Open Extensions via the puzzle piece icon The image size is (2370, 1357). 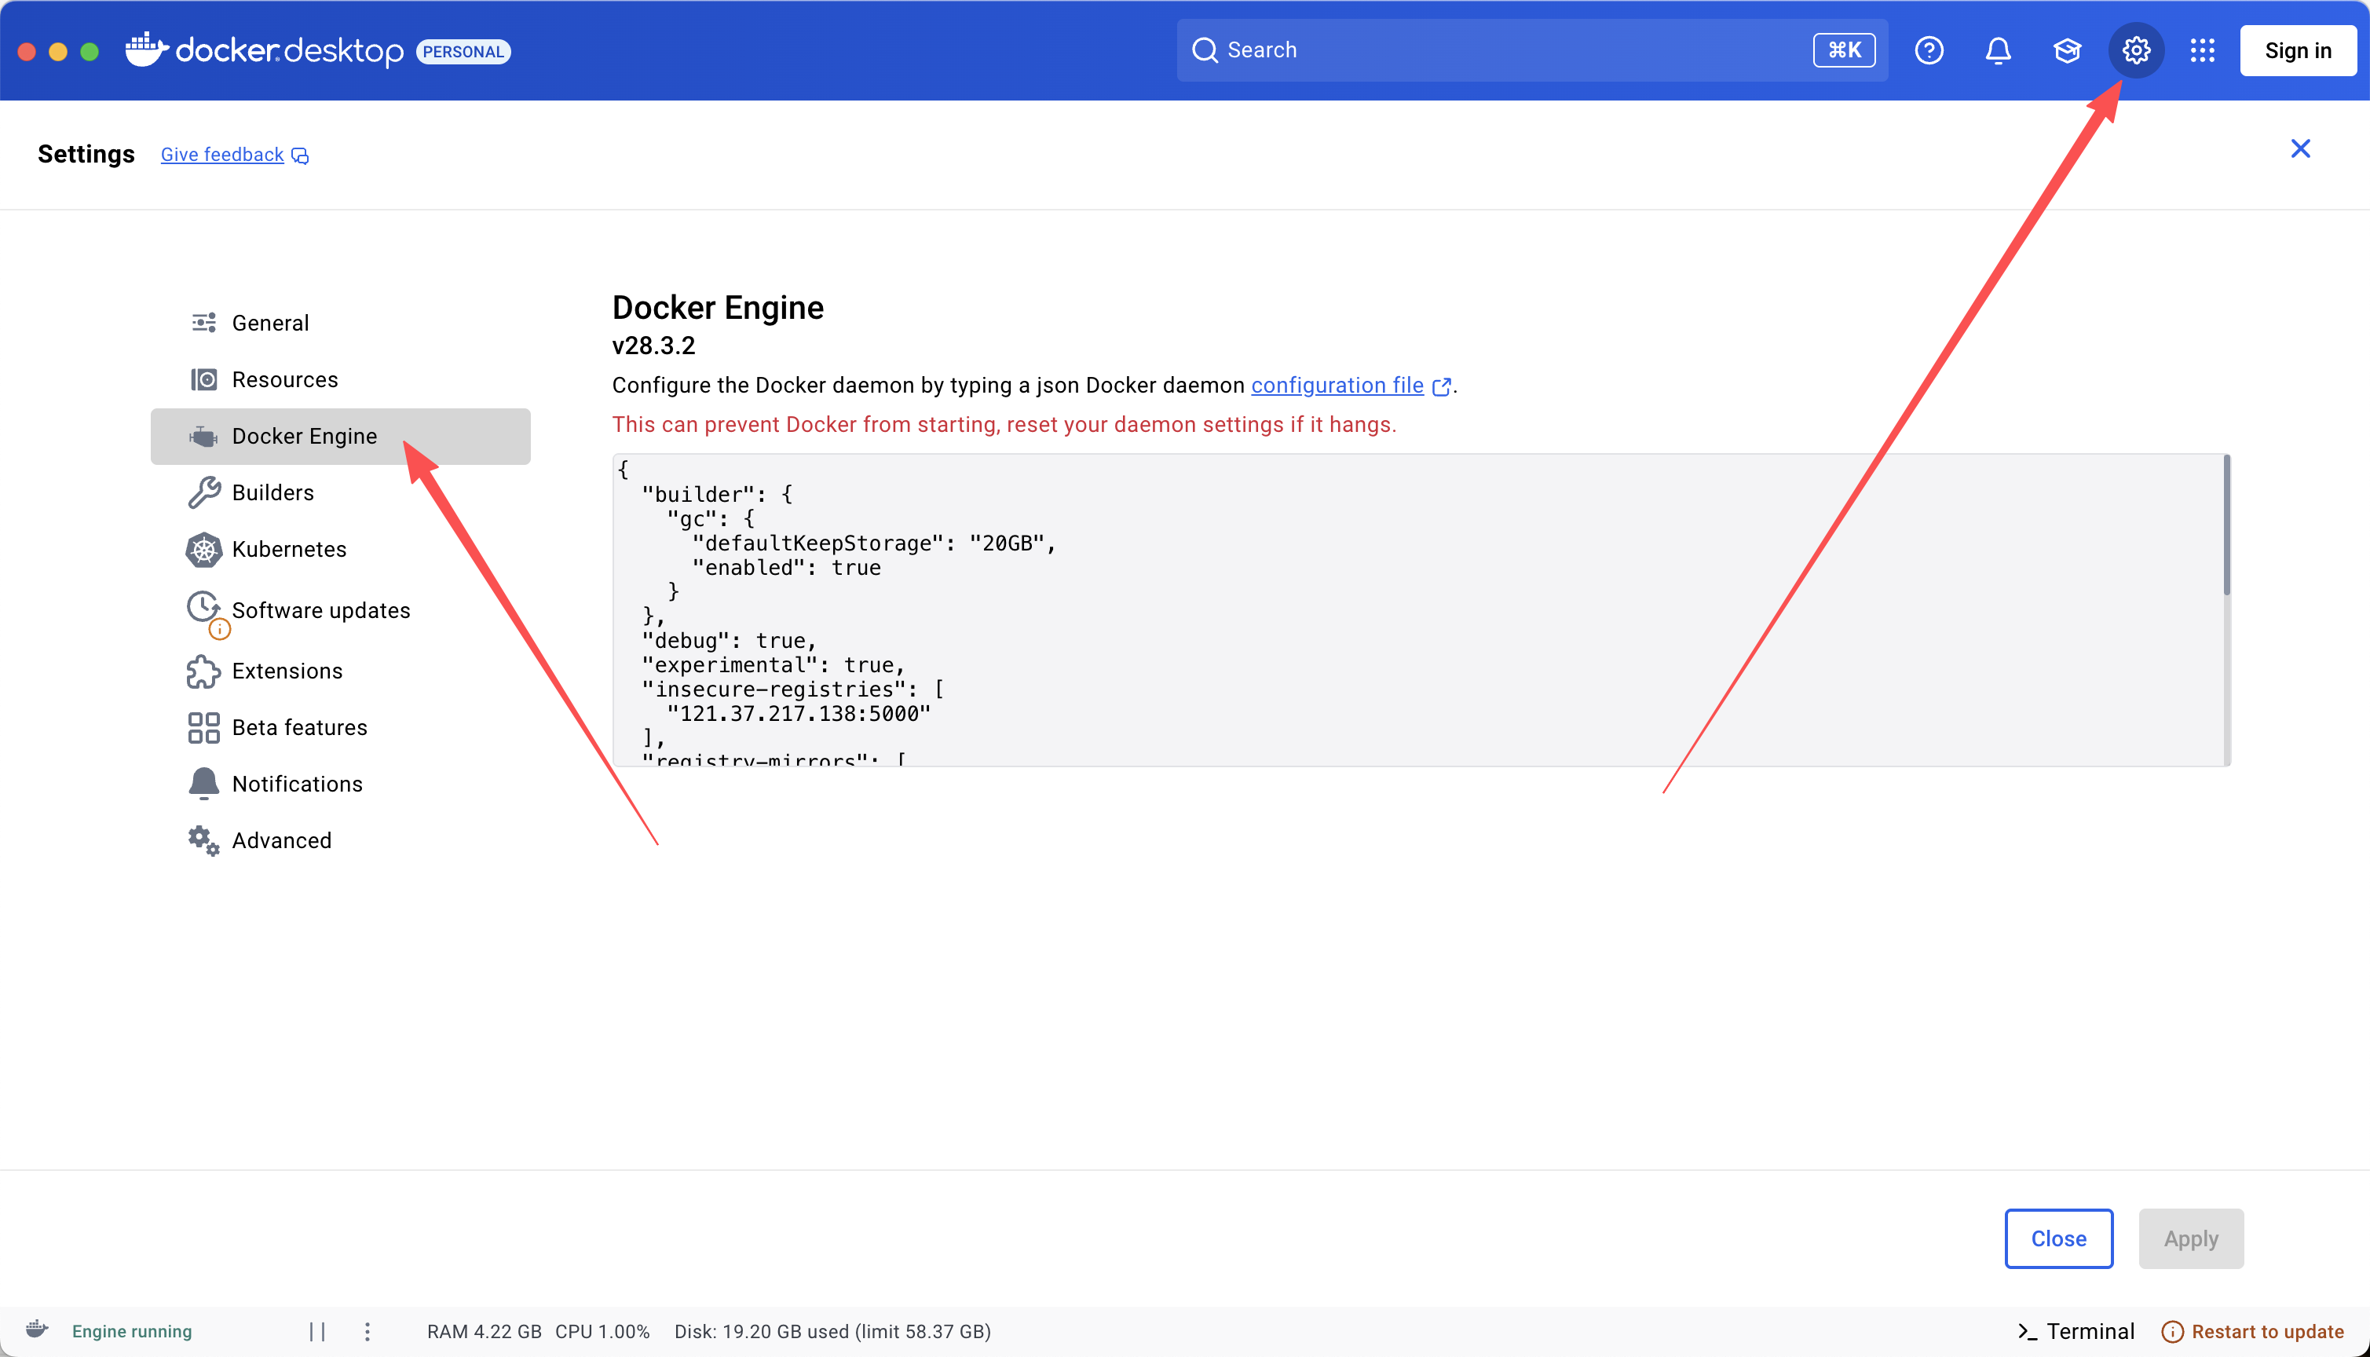coord(203,671)
